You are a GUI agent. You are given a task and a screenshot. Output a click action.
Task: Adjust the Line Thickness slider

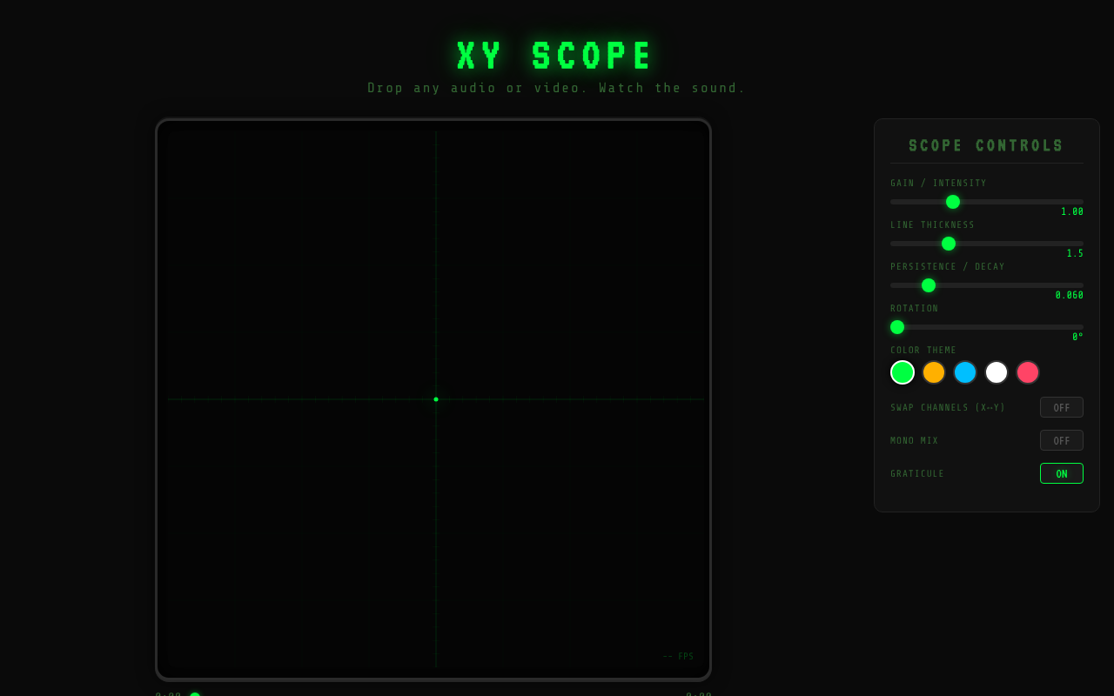[987, 244]
